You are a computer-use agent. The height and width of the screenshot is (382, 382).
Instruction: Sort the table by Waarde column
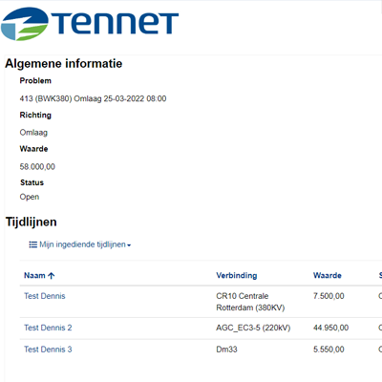328,275
